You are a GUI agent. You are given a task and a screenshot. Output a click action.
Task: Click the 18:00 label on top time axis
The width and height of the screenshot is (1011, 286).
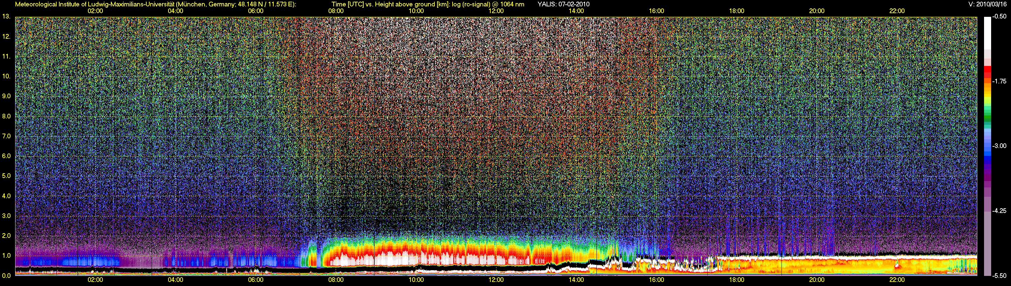[737, 11]
